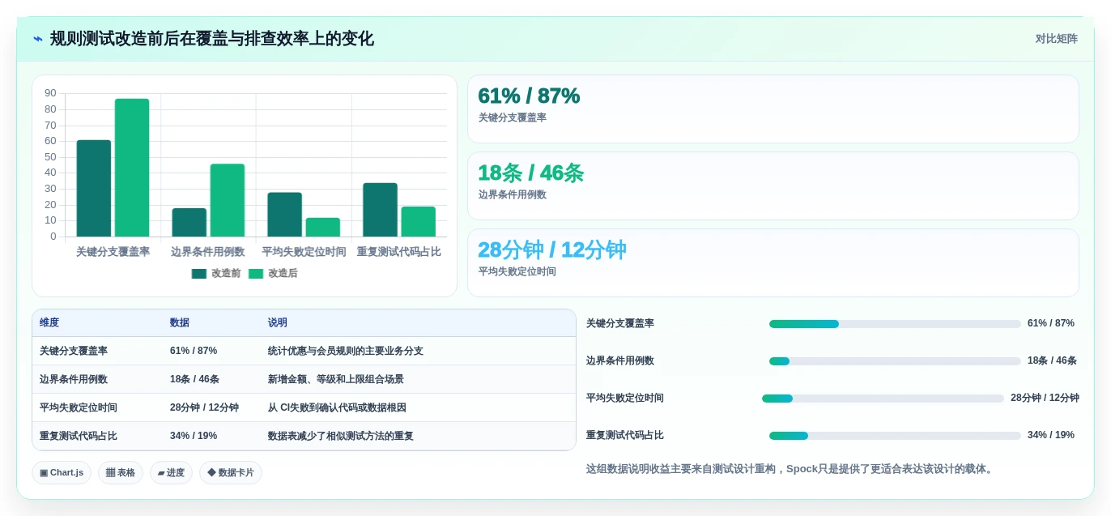Screen dimensions: 1111x516
Task: Click description 数据表减少了相似测试方法的重复
Action: pos(341,436)
